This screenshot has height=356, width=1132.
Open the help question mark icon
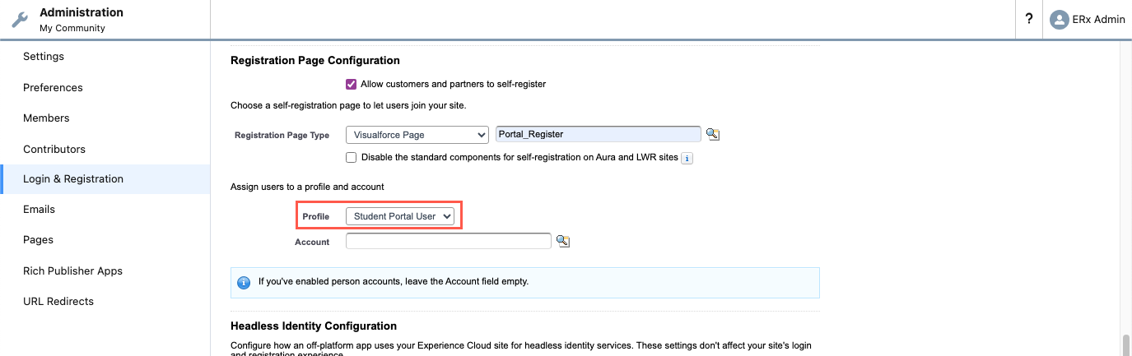click(x=1028, y=20)
